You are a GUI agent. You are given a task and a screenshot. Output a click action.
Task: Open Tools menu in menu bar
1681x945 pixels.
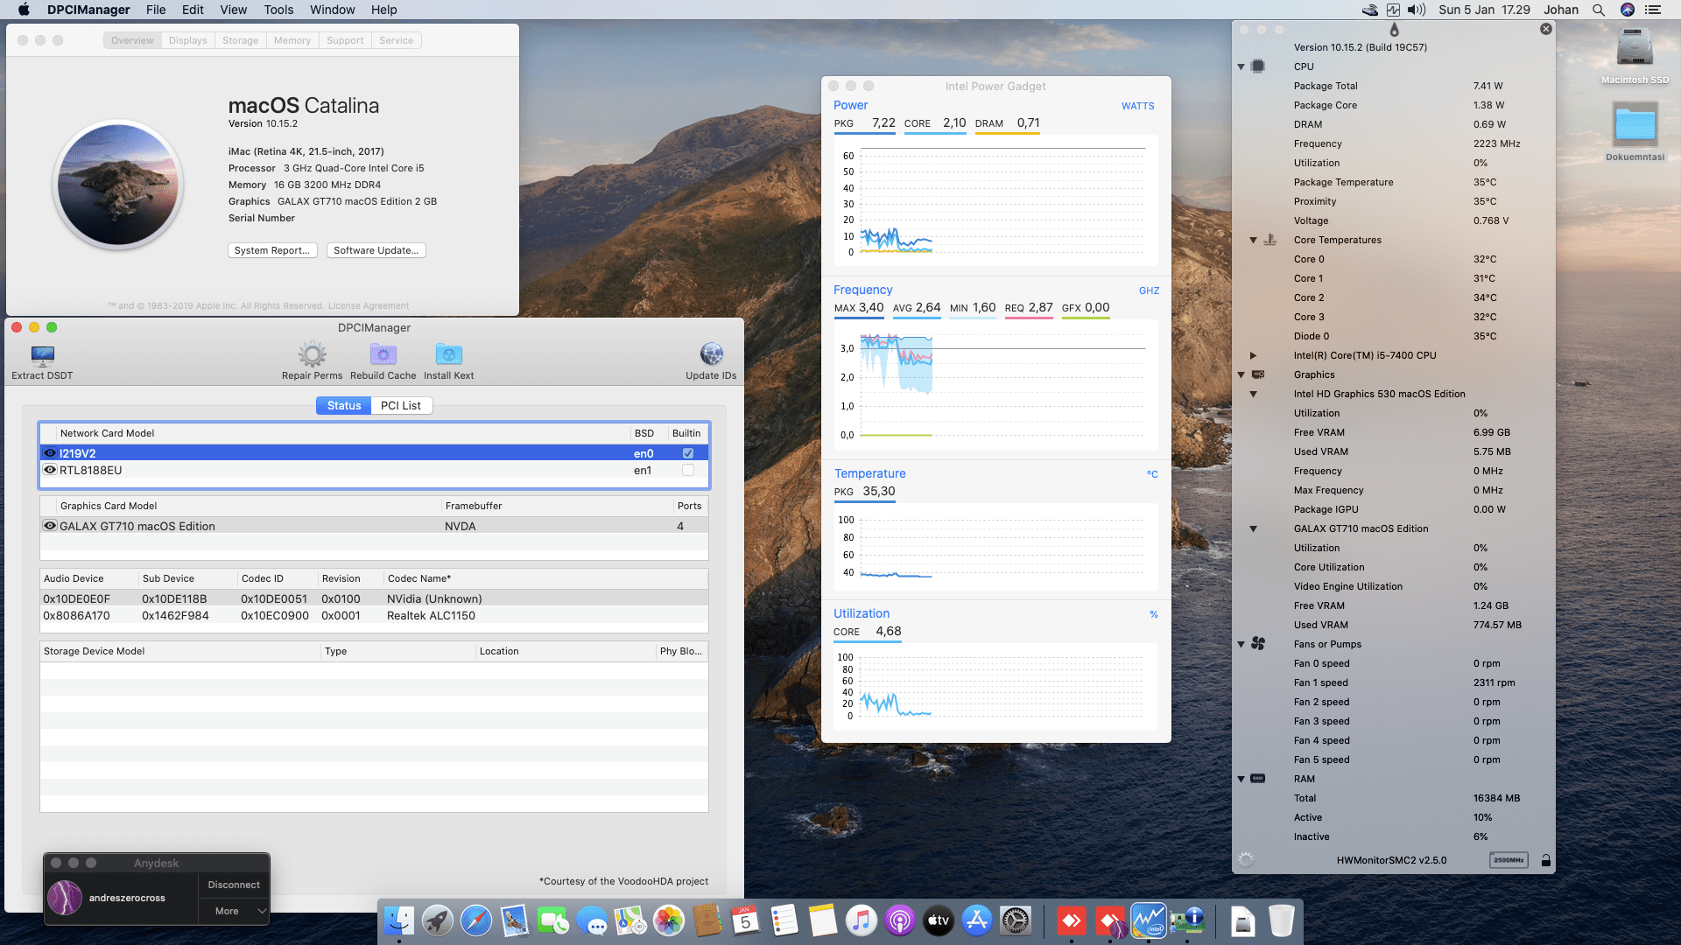point(278,10)
